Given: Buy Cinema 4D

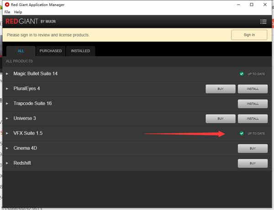Looking at the screenshot, I should pos(253,148).
